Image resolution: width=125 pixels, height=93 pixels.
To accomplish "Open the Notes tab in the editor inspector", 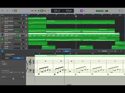I will pos(18,58).
